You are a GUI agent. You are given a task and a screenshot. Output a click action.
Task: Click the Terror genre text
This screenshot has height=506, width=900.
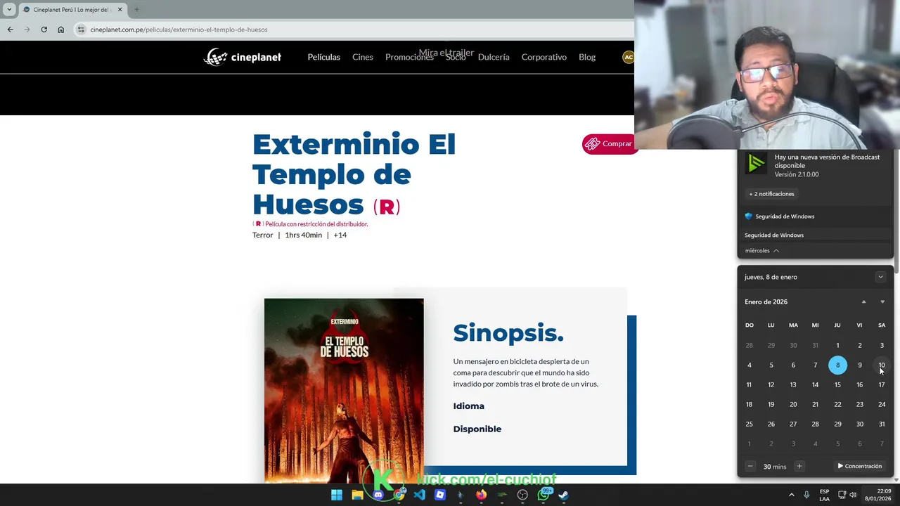click(262, 235)
